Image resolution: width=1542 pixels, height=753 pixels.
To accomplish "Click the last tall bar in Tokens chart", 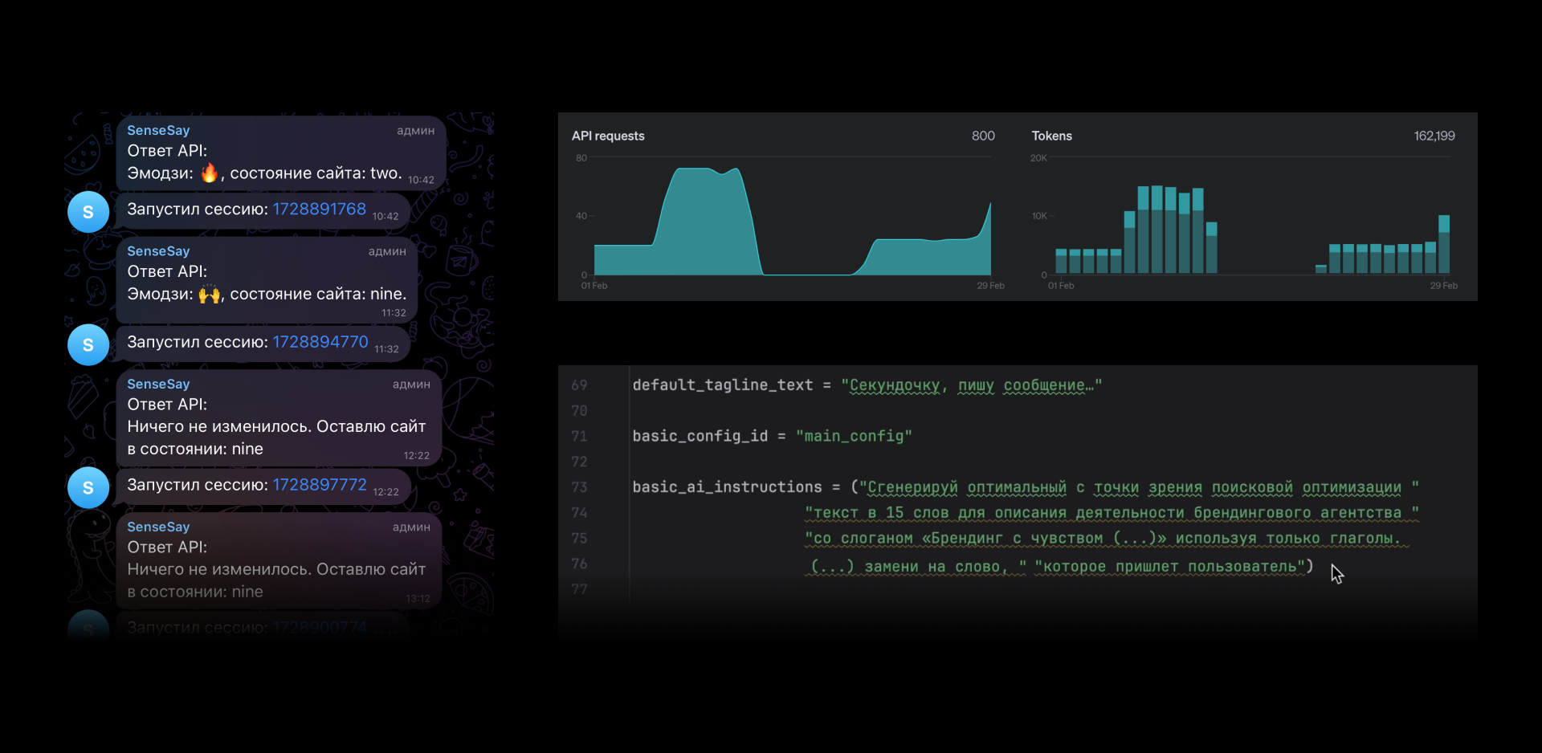I will click(x=1444, y=244).
